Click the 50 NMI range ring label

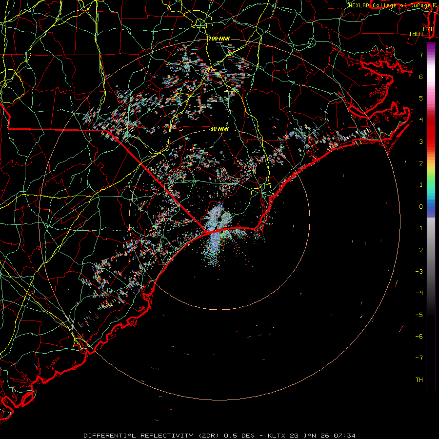(x=219, y=129)
